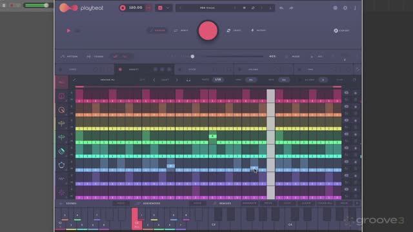Click the button right of Mixer
This screenshot has width=413, height=232.
click(x=317, y=57)
